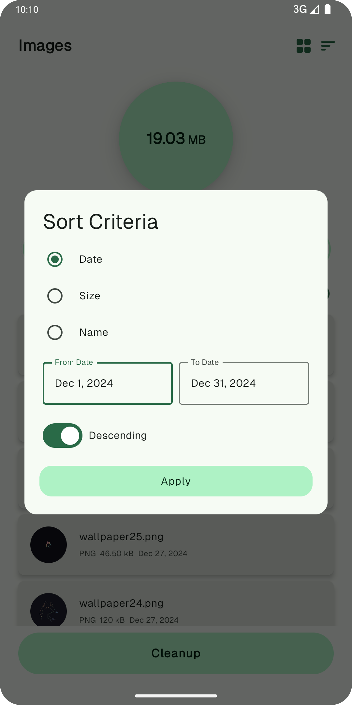Tap the wallpaper24.png thumbnail
Viewport: 352px width, 705px height.
(x=49, y=610)
